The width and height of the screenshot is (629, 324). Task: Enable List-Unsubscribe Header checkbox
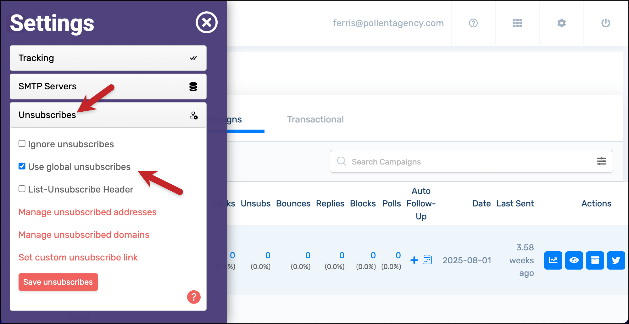click(22, 189)
